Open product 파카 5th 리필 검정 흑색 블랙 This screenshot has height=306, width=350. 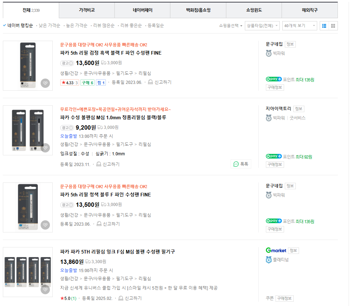[111, 53]
